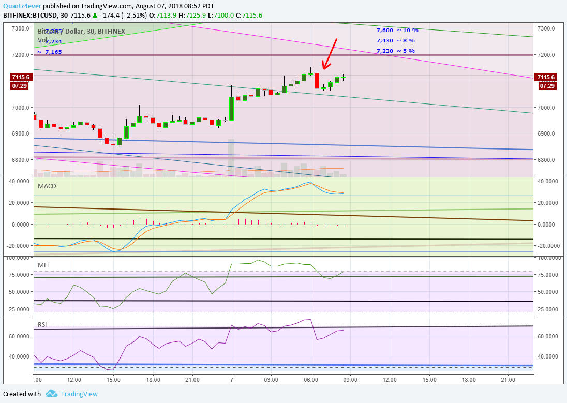Click the +174.4 (+2.51%) change value
Screen dimensions: 567x403
click(123, 15)
